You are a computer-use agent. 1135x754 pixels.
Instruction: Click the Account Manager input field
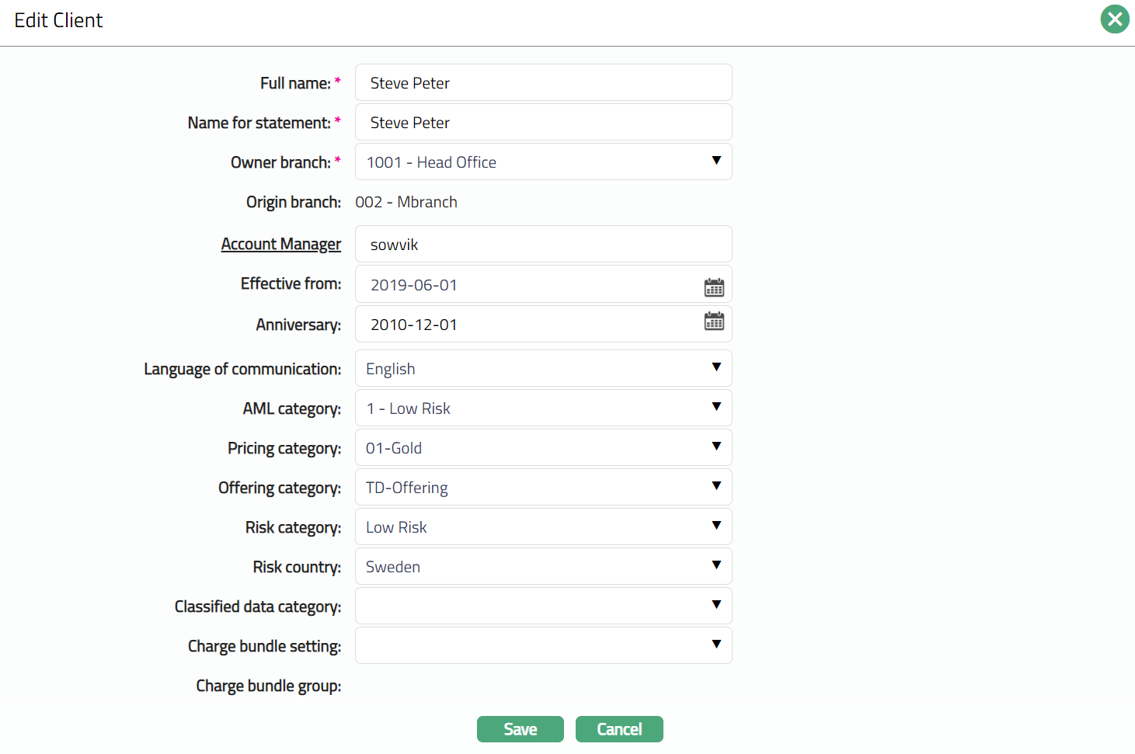click(x=543, y=245)
